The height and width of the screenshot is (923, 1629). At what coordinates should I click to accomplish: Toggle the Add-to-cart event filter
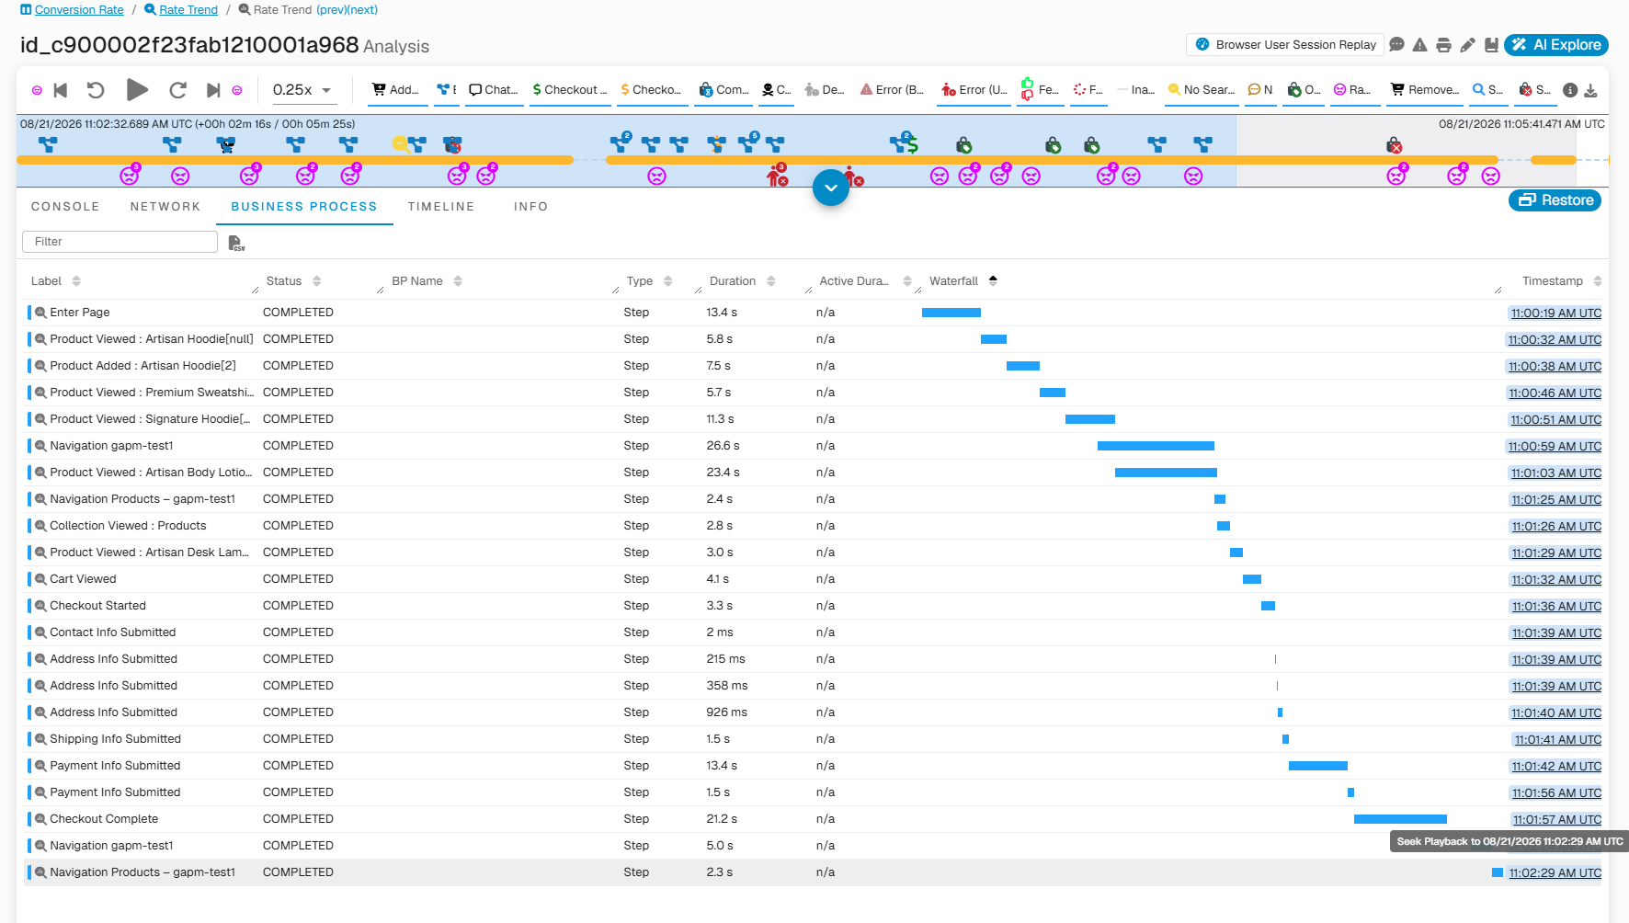click(395, 90)
